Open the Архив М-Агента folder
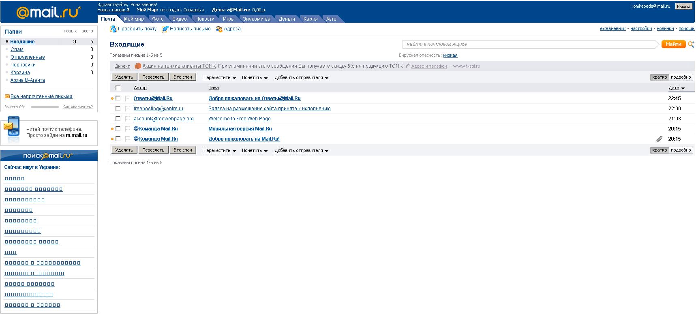 [x=28, y=80]
